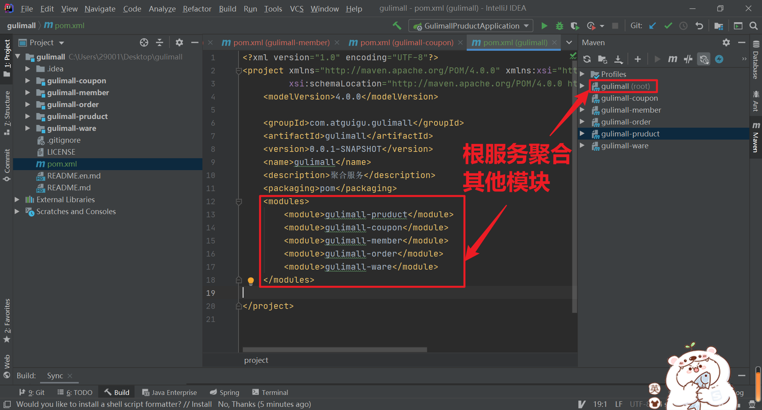Viewport: 762px width, 410px height.
Task: Click Select Opened File target icon
Action: coord(144,42)
